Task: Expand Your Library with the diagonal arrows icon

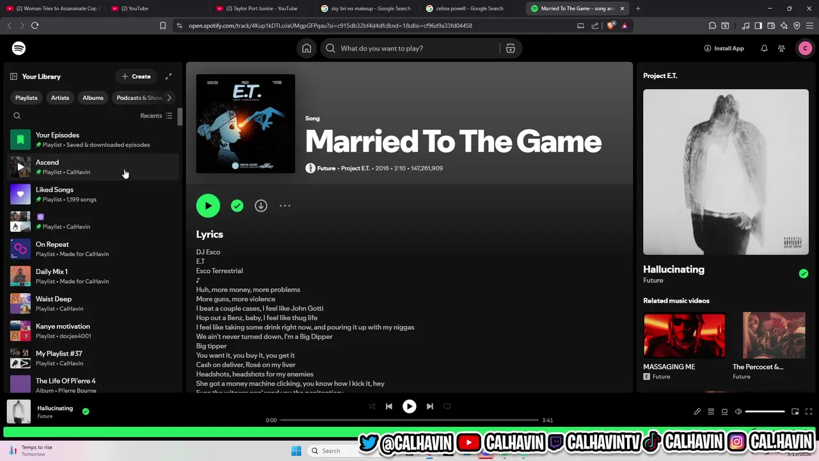Action: click(x=168, y=76)
